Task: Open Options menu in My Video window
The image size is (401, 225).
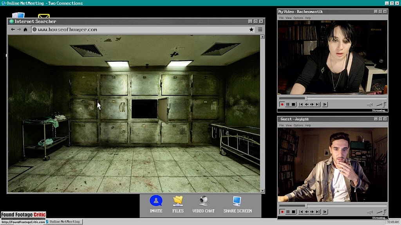Action: (x=298, y=18)
